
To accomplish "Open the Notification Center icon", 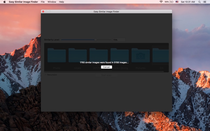I will coord(204,2).
